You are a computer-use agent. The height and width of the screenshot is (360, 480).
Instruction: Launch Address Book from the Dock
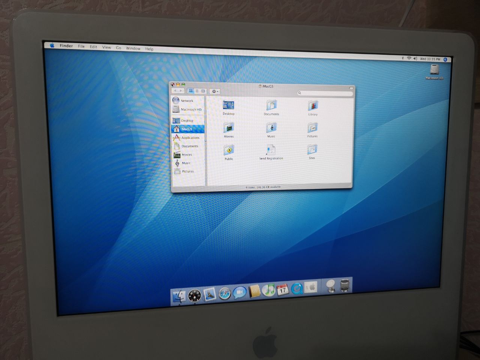pos(255,291)
